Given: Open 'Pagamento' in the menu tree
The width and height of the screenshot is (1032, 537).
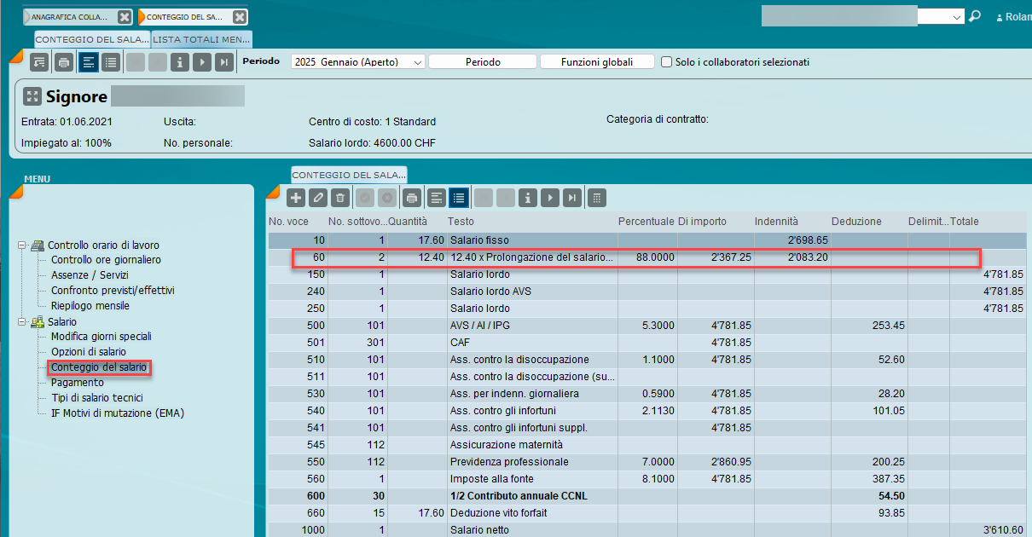Looking at the screenshot, I should [78, 383].
